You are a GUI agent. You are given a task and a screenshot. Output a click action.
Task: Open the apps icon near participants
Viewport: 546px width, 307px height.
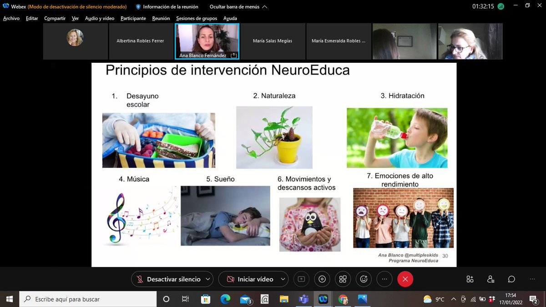pyautogui.click(x=470, y=279)
